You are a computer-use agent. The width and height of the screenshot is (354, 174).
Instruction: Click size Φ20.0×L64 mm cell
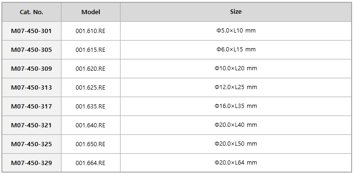point(236,163)
